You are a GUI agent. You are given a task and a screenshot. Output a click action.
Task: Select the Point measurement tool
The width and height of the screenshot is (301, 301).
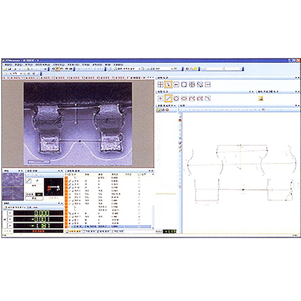point(160,99)
